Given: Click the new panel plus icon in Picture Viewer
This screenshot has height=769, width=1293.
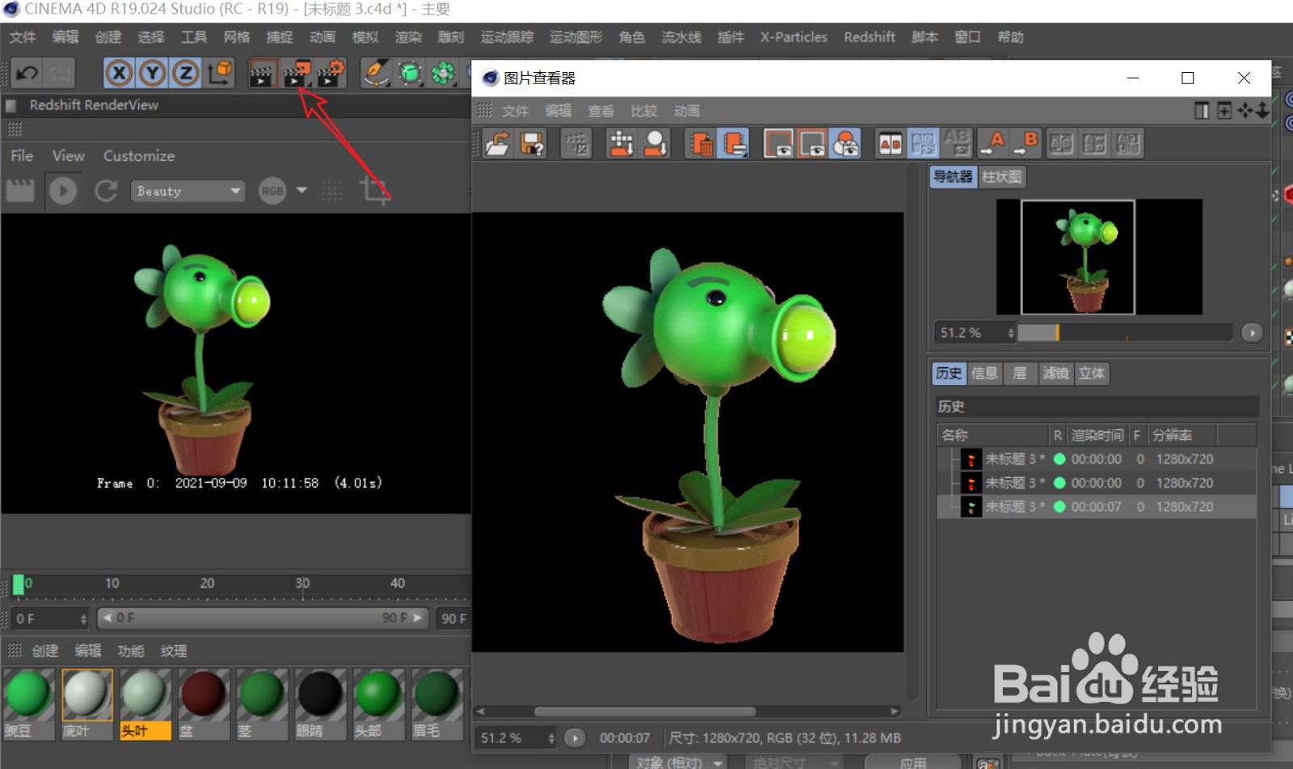Looking at the screenshot, I should [x=1224, y=111].
